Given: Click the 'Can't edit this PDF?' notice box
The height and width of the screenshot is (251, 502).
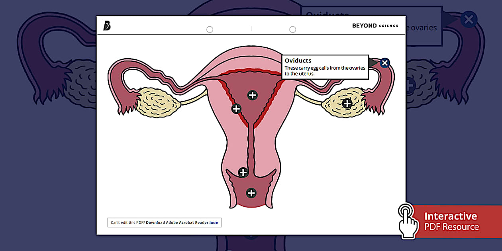Looking at the screenshot, I should pyautogui.click(x=164, y=223).
